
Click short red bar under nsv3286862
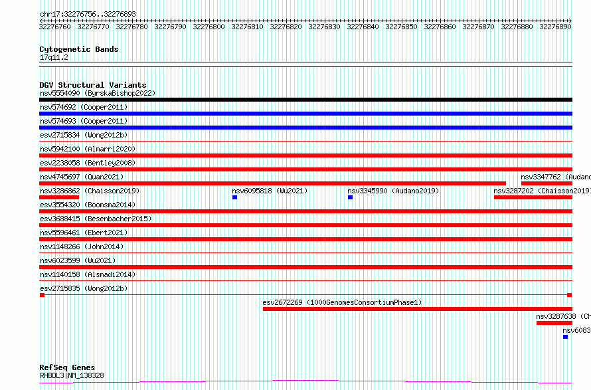coord(59,197)
